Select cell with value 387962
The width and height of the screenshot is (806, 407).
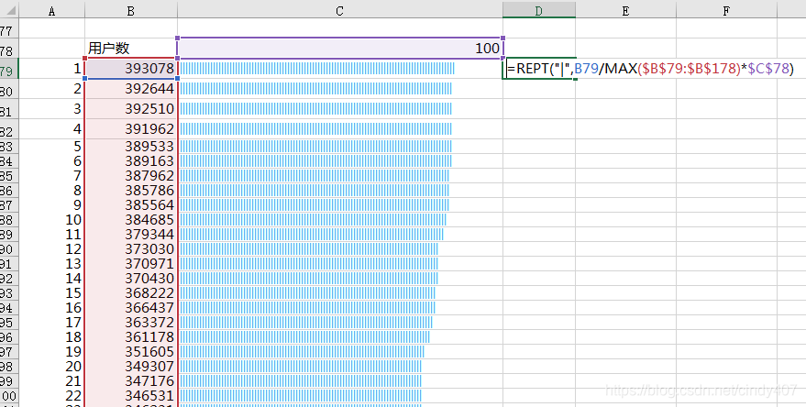pos(131,176)
